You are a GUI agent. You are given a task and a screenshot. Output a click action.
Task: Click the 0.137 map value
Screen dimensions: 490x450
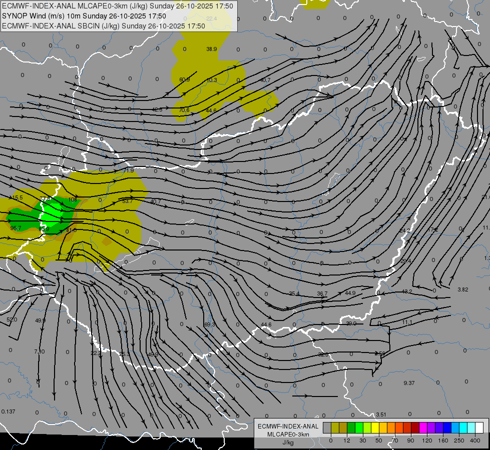pos(8,411)
